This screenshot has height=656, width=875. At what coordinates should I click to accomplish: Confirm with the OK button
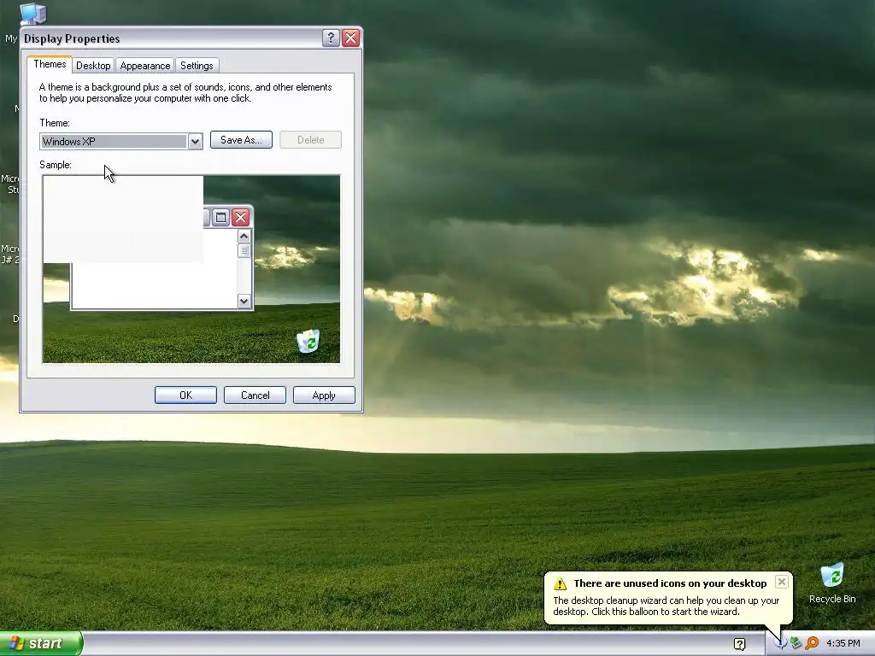click(x=185, y=395)
